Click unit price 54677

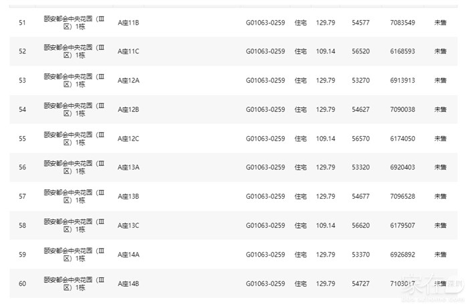tap(361, 197)
